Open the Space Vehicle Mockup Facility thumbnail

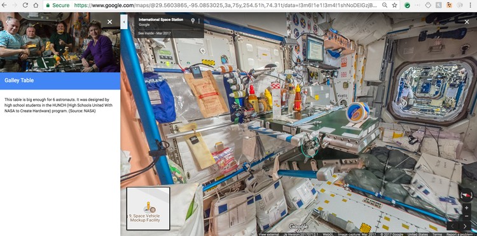(x=148, y=208)
